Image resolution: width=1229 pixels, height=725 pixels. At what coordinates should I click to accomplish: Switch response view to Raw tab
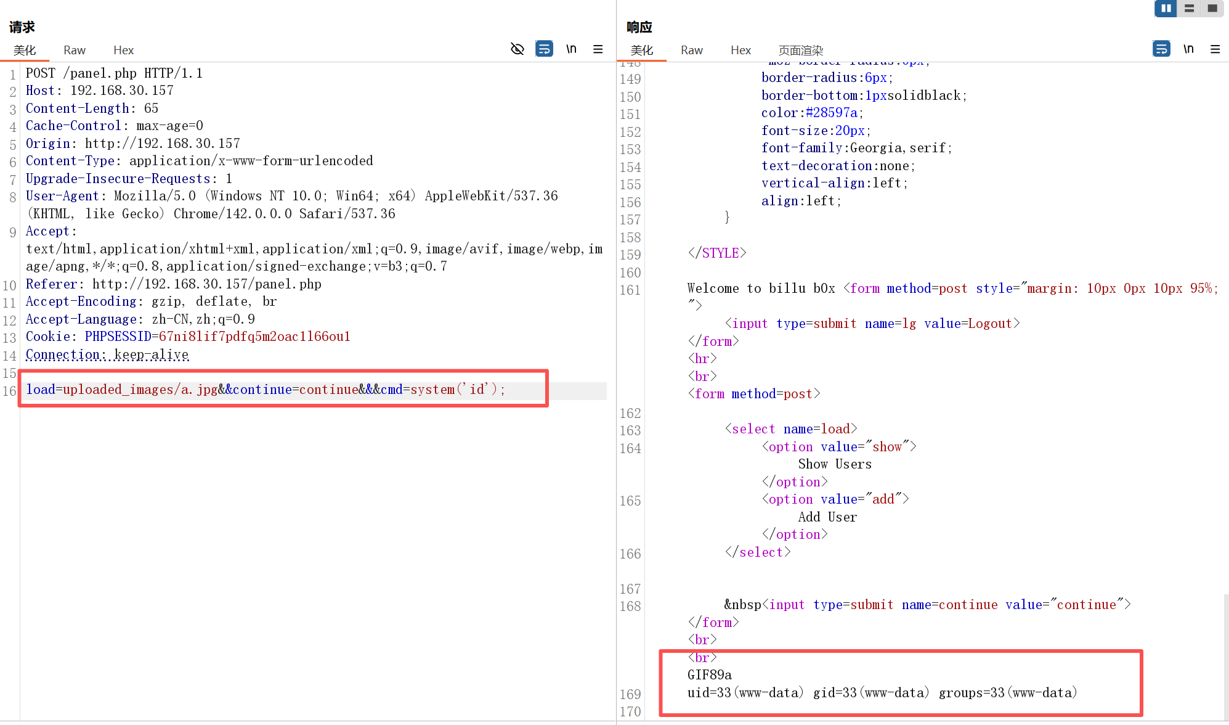[x=691, y=50]
